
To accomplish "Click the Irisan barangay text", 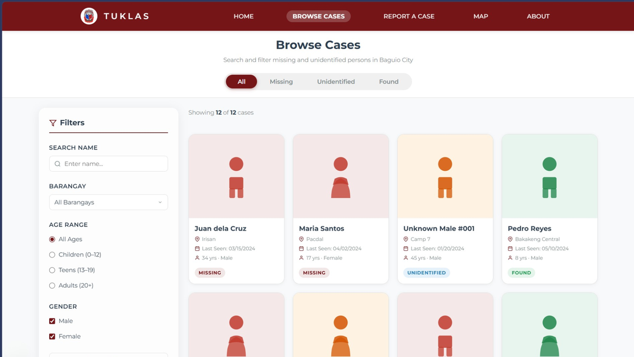I will pos(209,239).
